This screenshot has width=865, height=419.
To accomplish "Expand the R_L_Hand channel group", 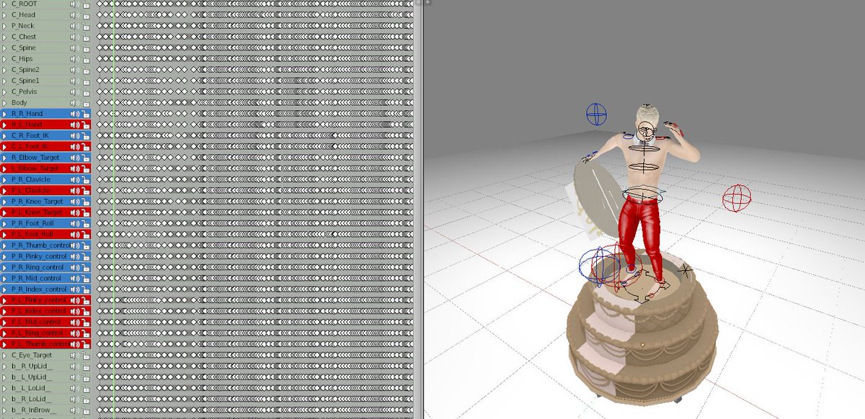I will coord(5,125).
